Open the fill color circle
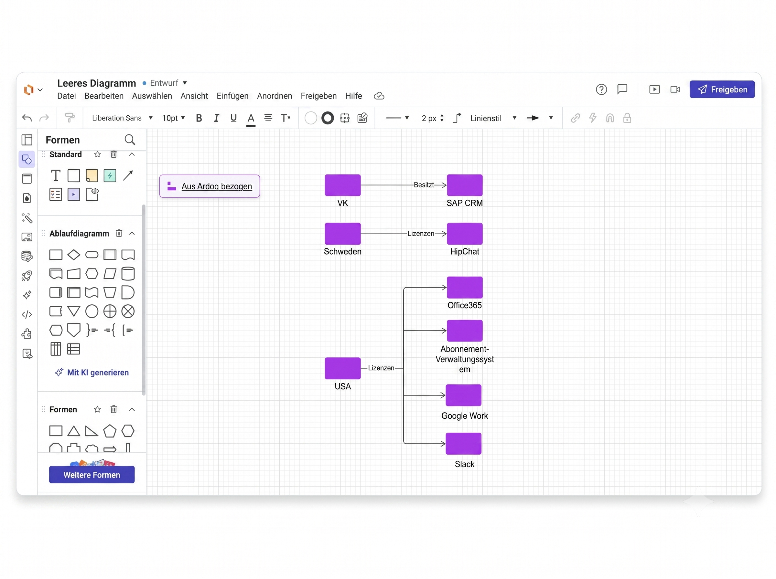The width and height of the screenshot is (776, 579). pos(311,118)
